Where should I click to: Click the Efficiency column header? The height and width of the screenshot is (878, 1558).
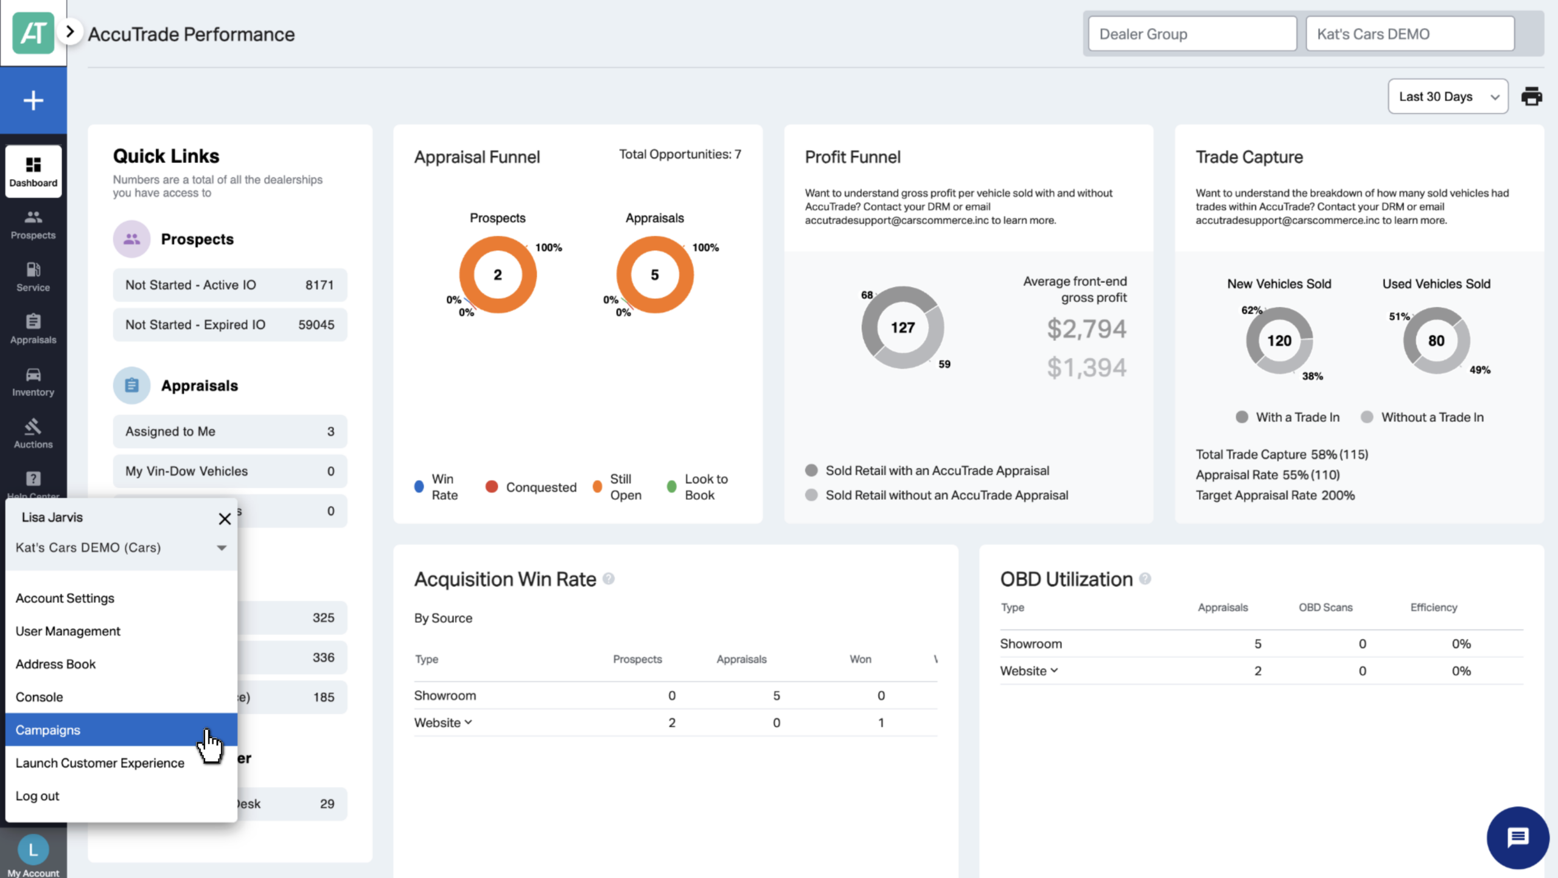(1434, 607)
